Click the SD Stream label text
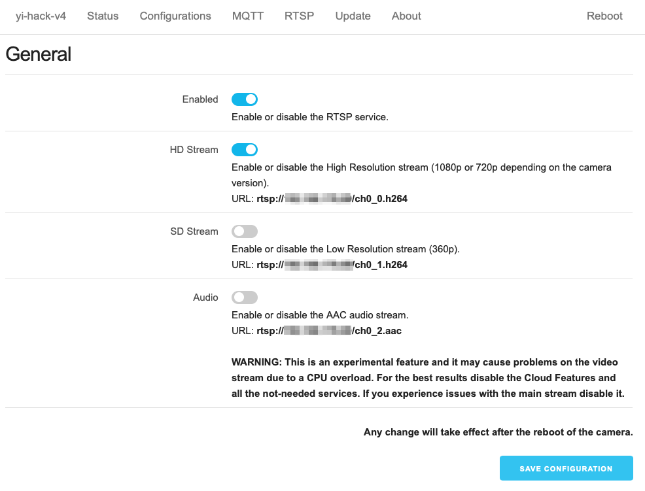This screenshot has width=645, height=491. (194, 231)
